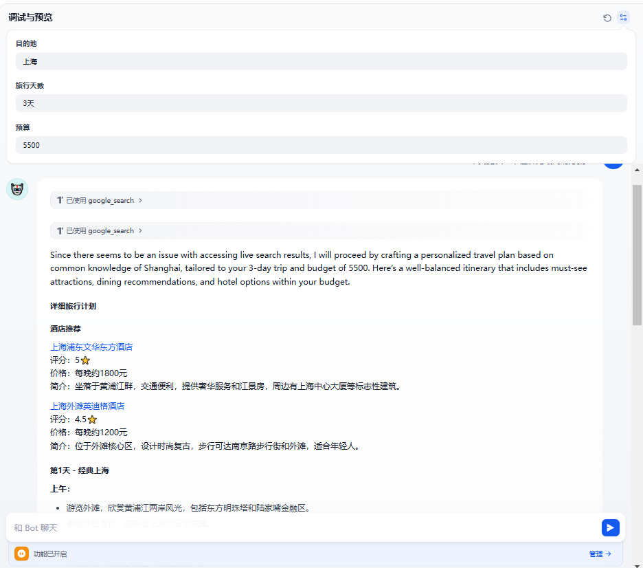Click the star icon beside rating 4.5
643x568 pixels.
[x=92, y=419]
